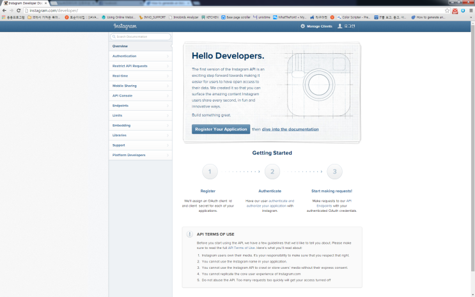The image size is (475, 297).
Task: Open the API Terms of Use link
Action: coord(242,248)
